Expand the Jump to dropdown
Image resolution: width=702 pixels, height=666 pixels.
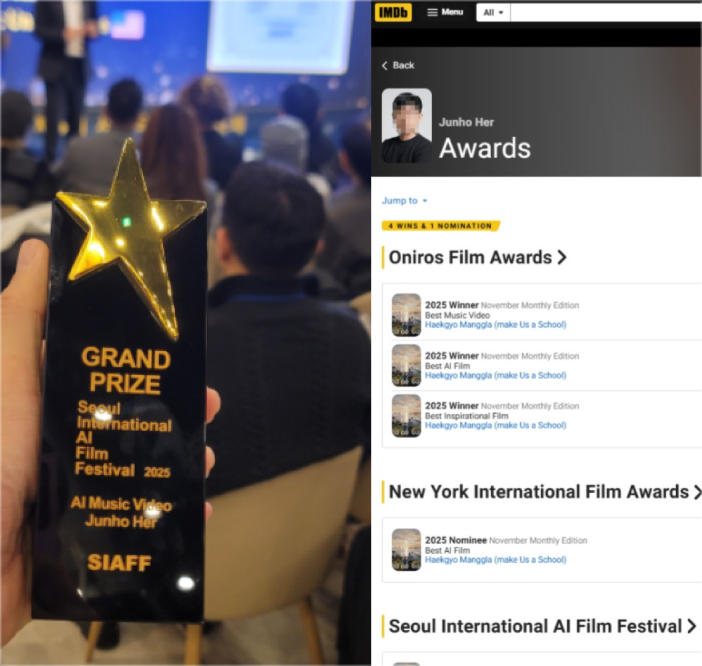404,200
